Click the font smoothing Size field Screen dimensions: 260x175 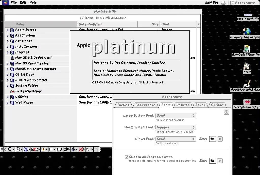(x=212, y=161)
